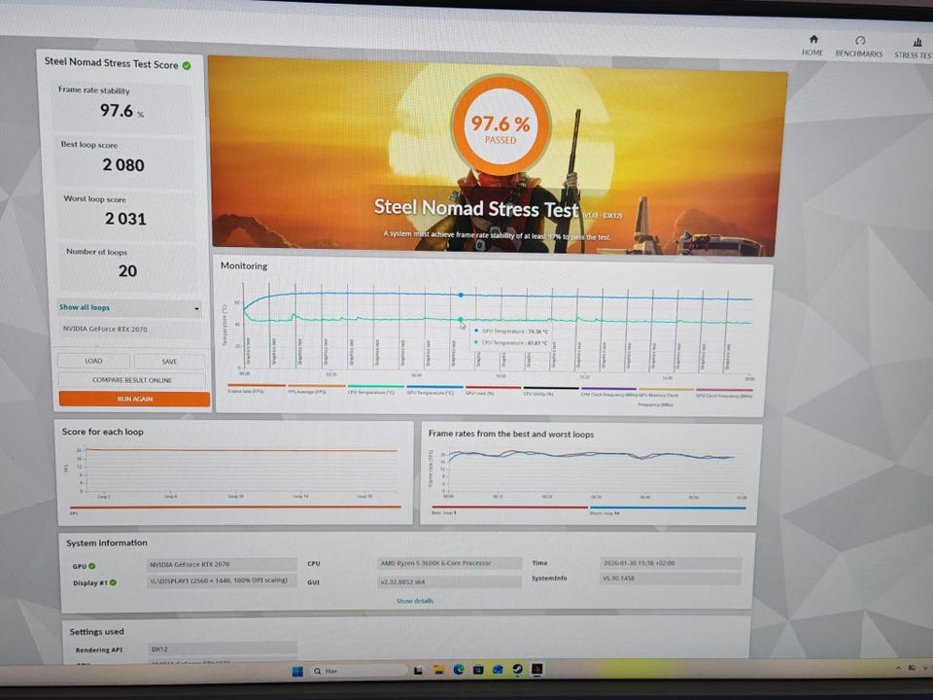Click the Monitoring panel heading

[x=244, y=266]
